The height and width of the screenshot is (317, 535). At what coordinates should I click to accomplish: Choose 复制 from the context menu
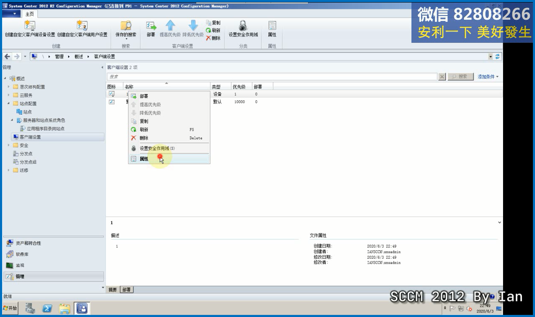point(169,121)
